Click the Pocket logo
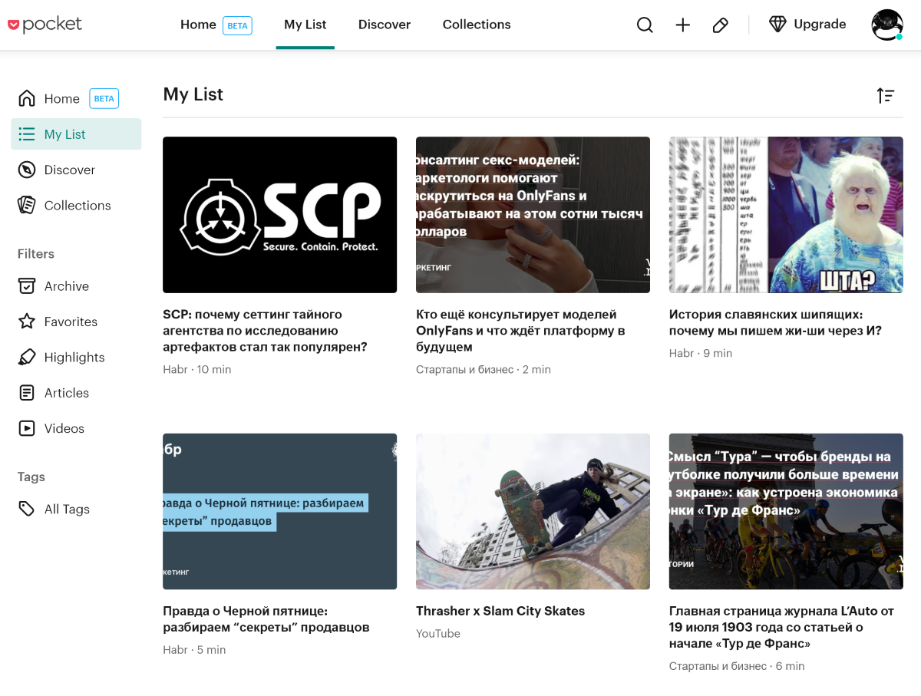 (x=45, y=25)
